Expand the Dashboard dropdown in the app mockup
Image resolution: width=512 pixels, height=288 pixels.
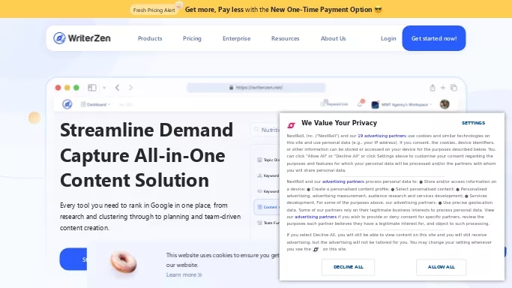95,104
